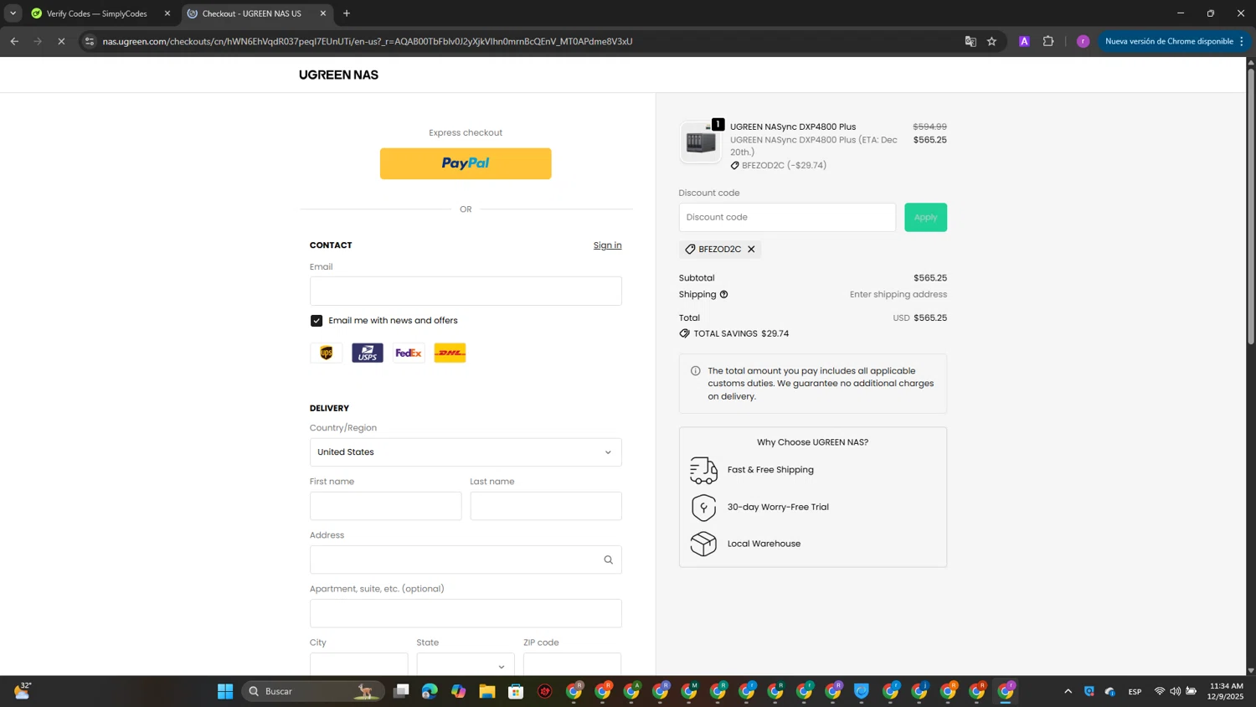Image resolution: width=1256 pixels, height=707 pixels.
Task: Focus the First name field
Action: coord(385,506)
